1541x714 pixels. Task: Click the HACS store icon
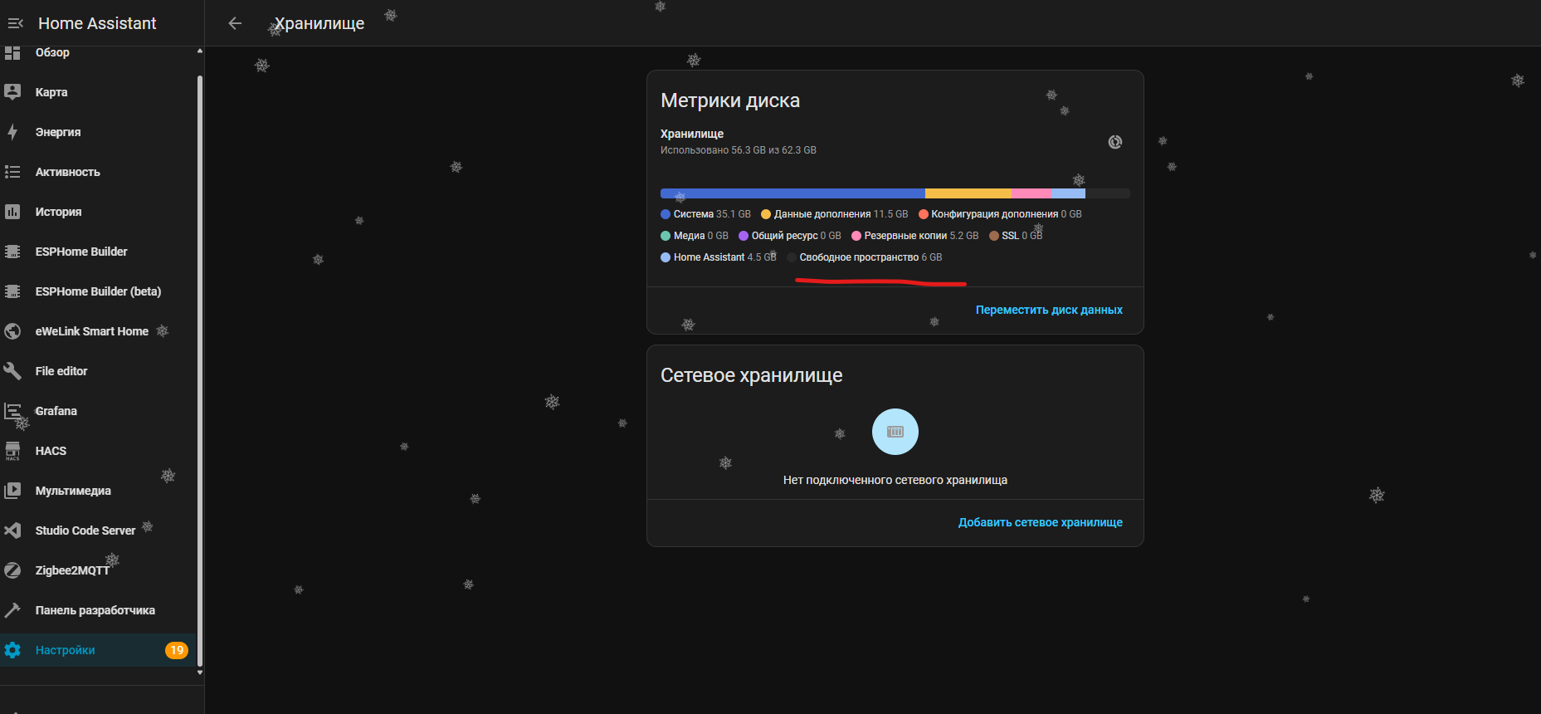click(12, 451)
